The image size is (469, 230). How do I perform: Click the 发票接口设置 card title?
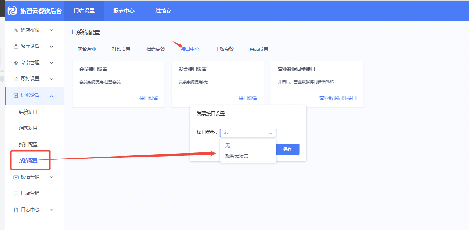pos(193,69)
